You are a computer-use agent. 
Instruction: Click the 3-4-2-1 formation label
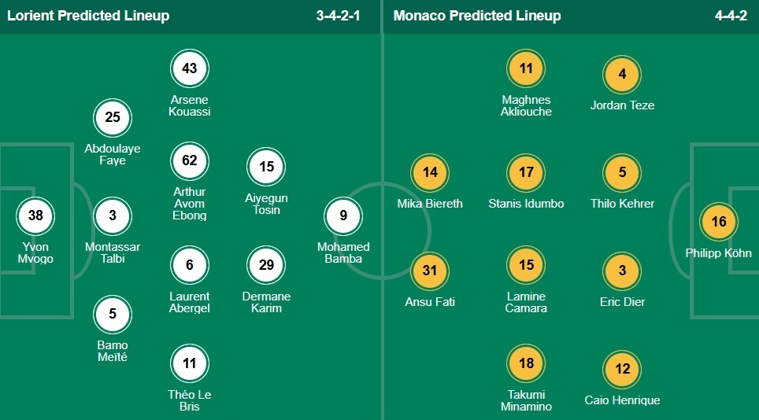point(332,16)
